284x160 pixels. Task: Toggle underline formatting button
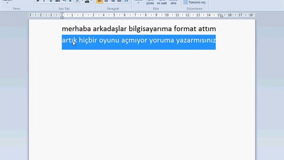click(x=51, y=1)
